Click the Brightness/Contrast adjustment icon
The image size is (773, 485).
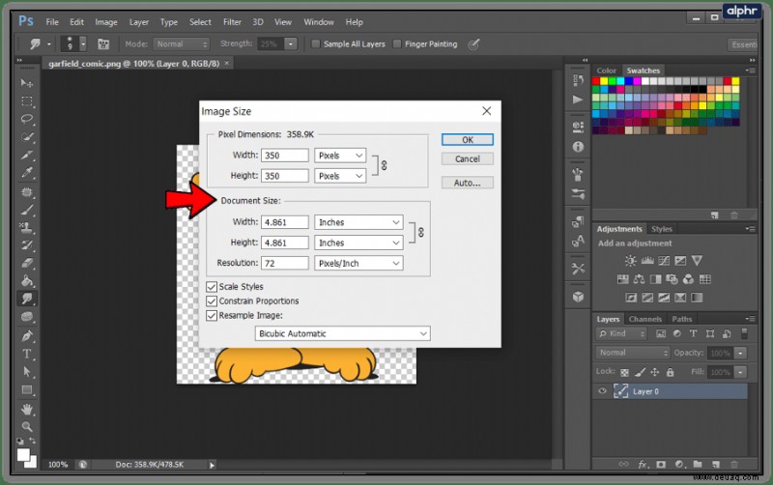tap(630, 261)
